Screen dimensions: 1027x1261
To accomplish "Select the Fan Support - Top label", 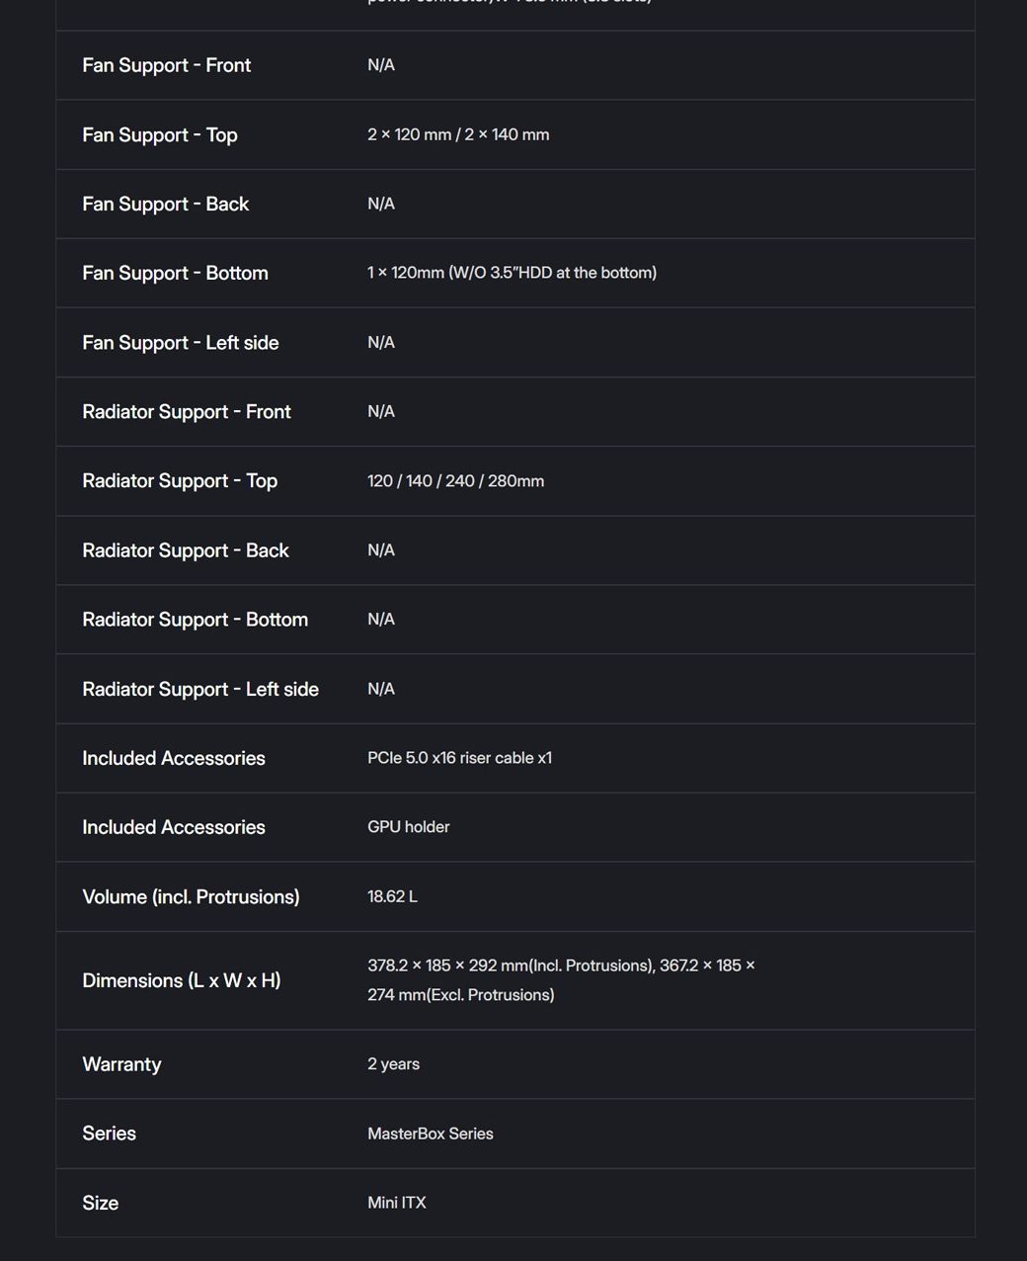I will (x=160, y=134).
